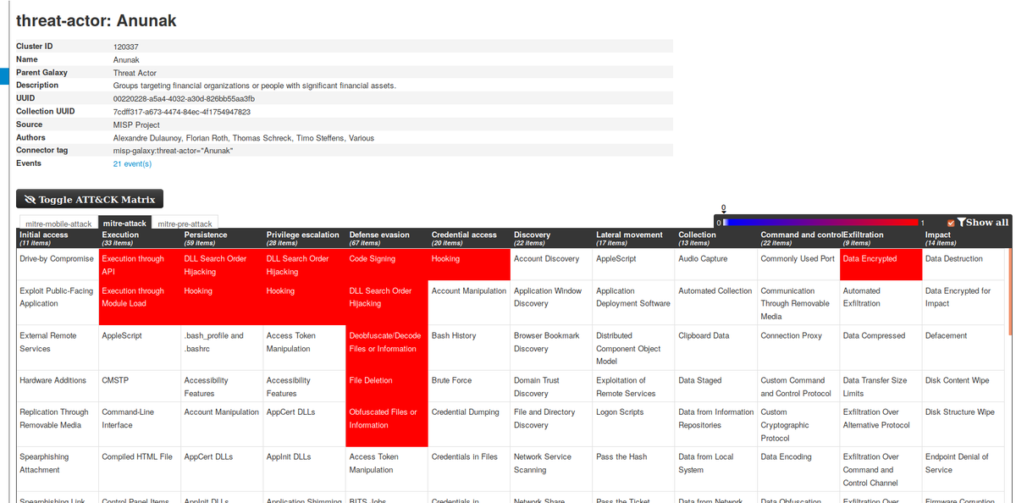The image size is (1016, 503).
Task: Click Distributed Component Object Model cell
Action: coord(633,348)
